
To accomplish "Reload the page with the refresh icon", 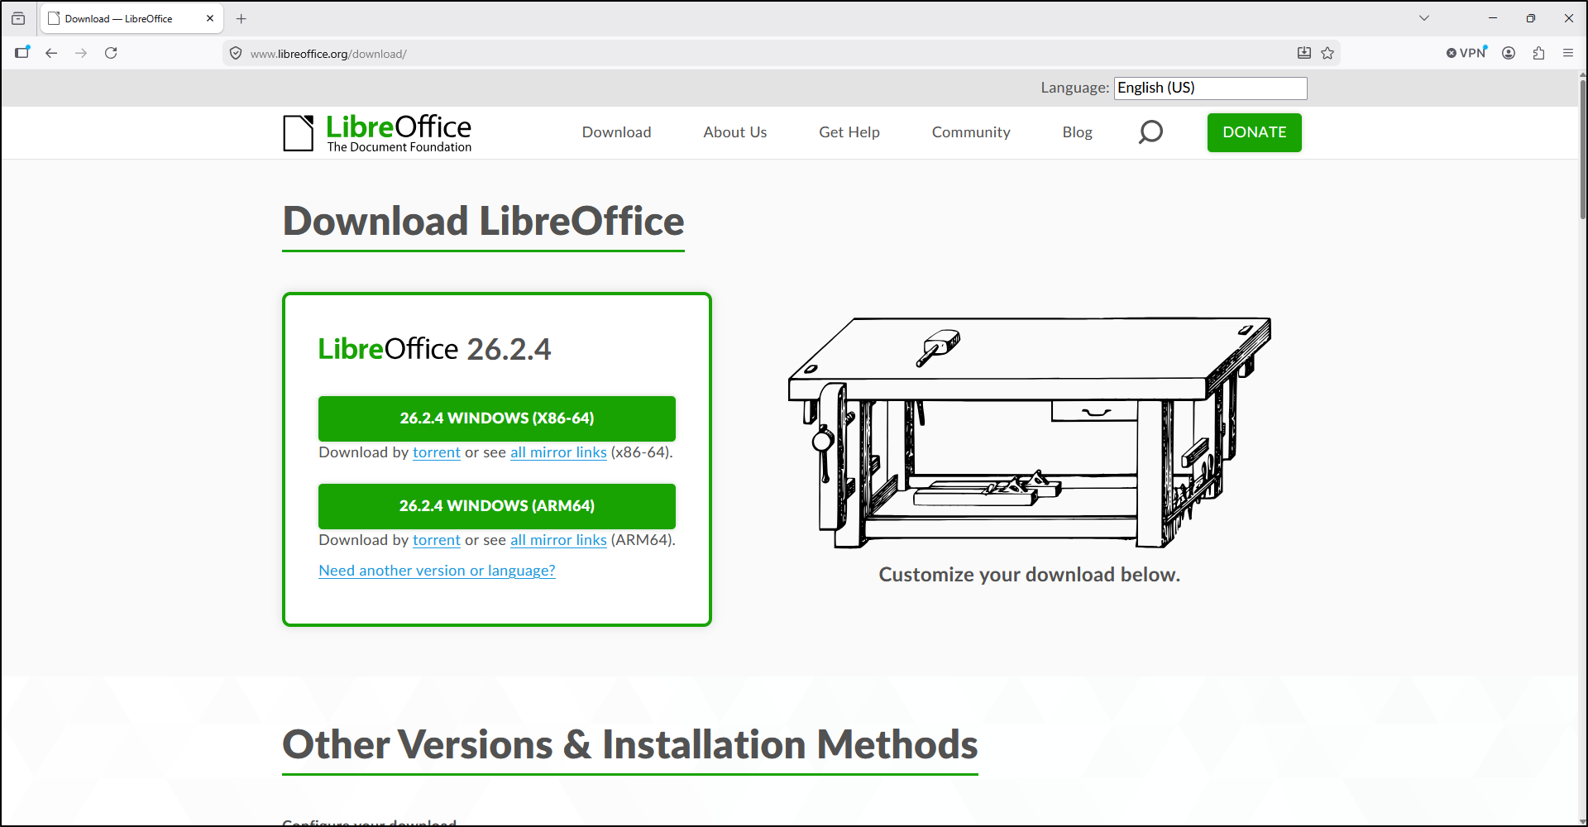I will [x=111, y=53].
